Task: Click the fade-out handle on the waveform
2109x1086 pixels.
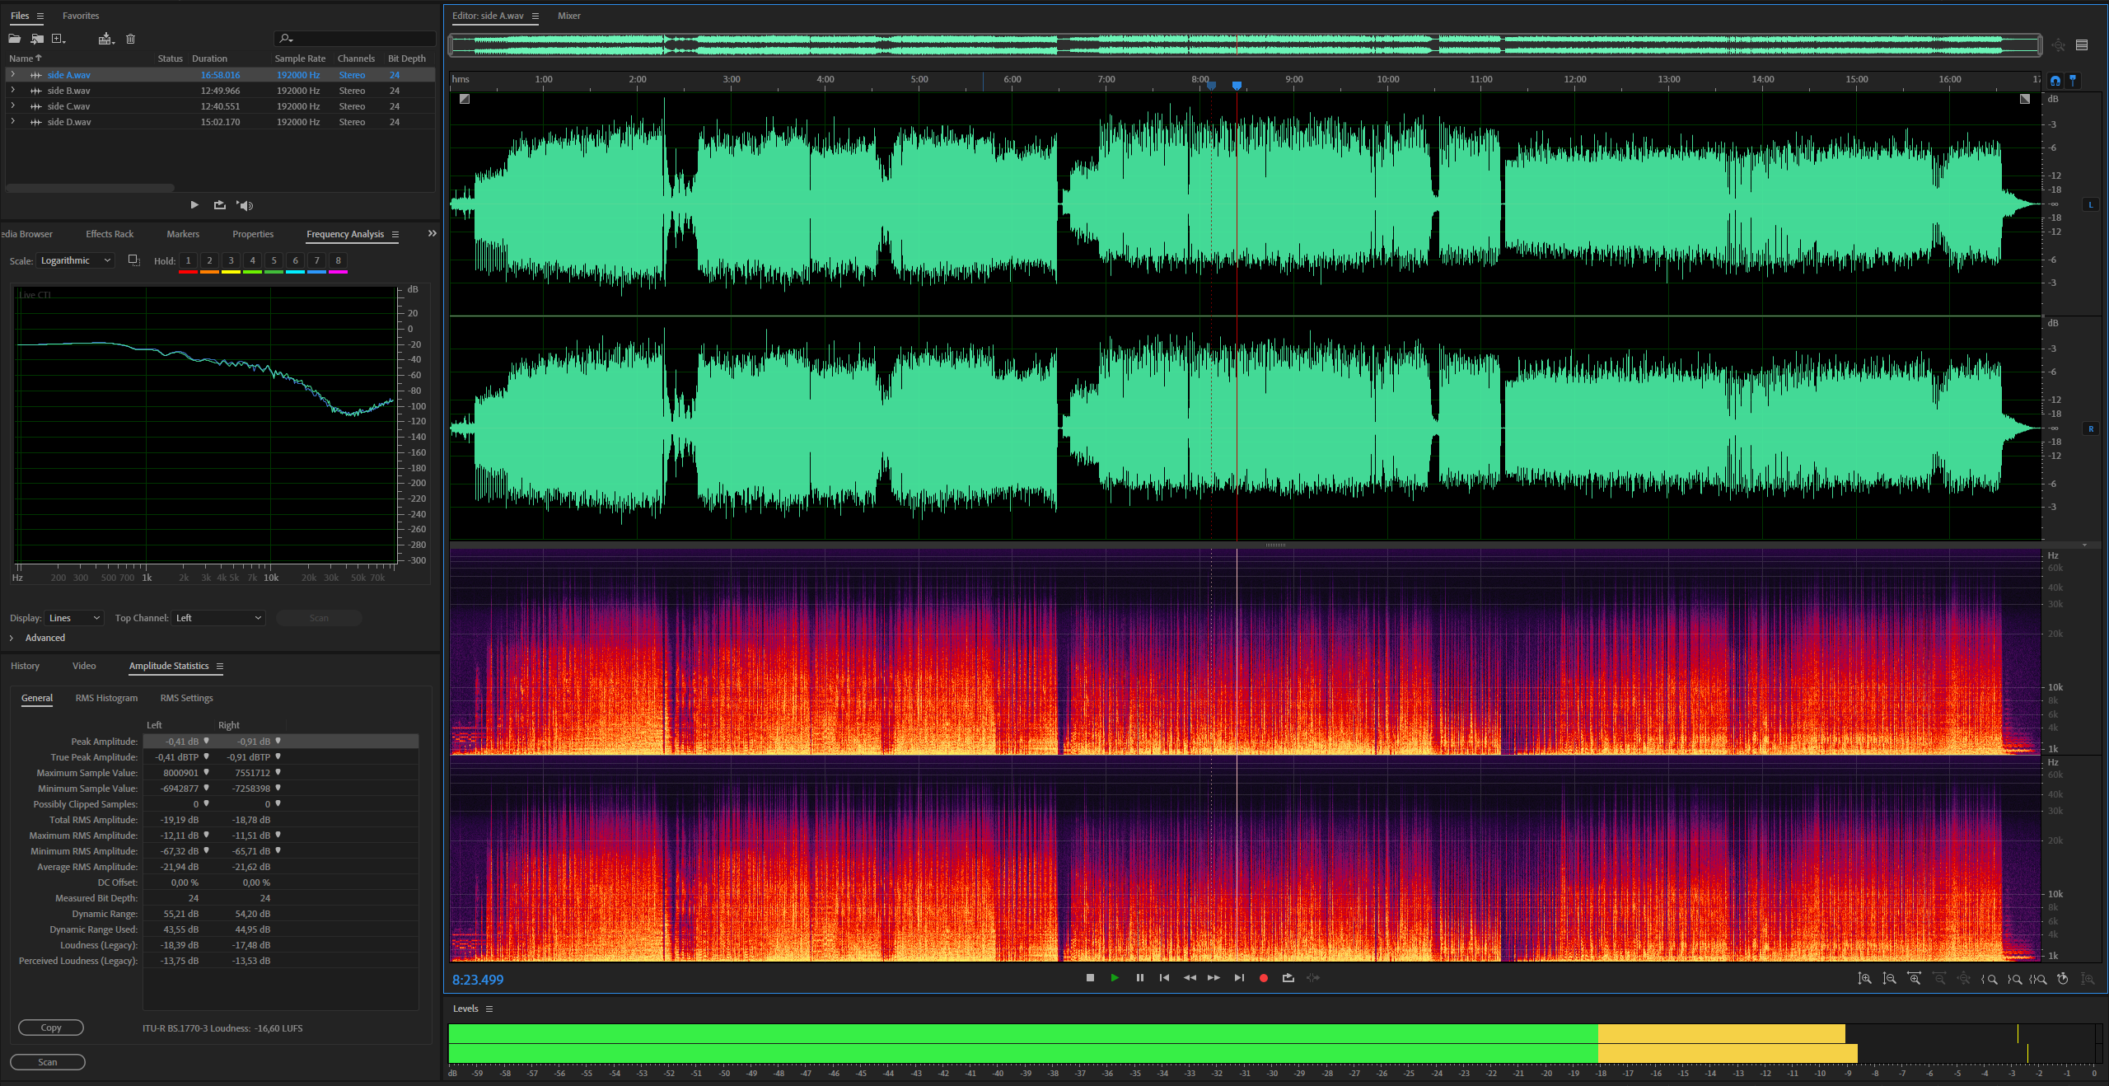Action: 2025,99
